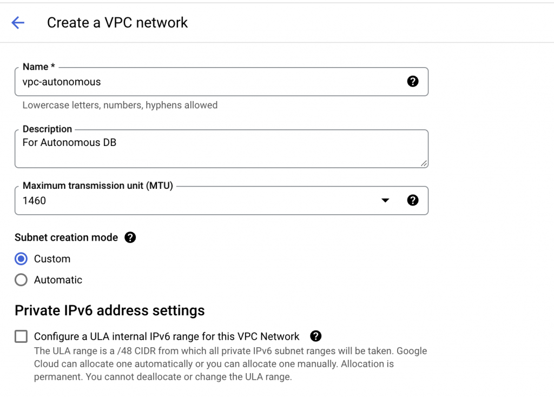Open the help icon in Name field

(x=413, y=82)
